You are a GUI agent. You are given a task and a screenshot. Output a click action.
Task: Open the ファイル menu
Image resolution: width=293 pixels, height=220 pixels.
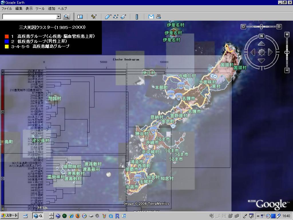coord(7,9)
